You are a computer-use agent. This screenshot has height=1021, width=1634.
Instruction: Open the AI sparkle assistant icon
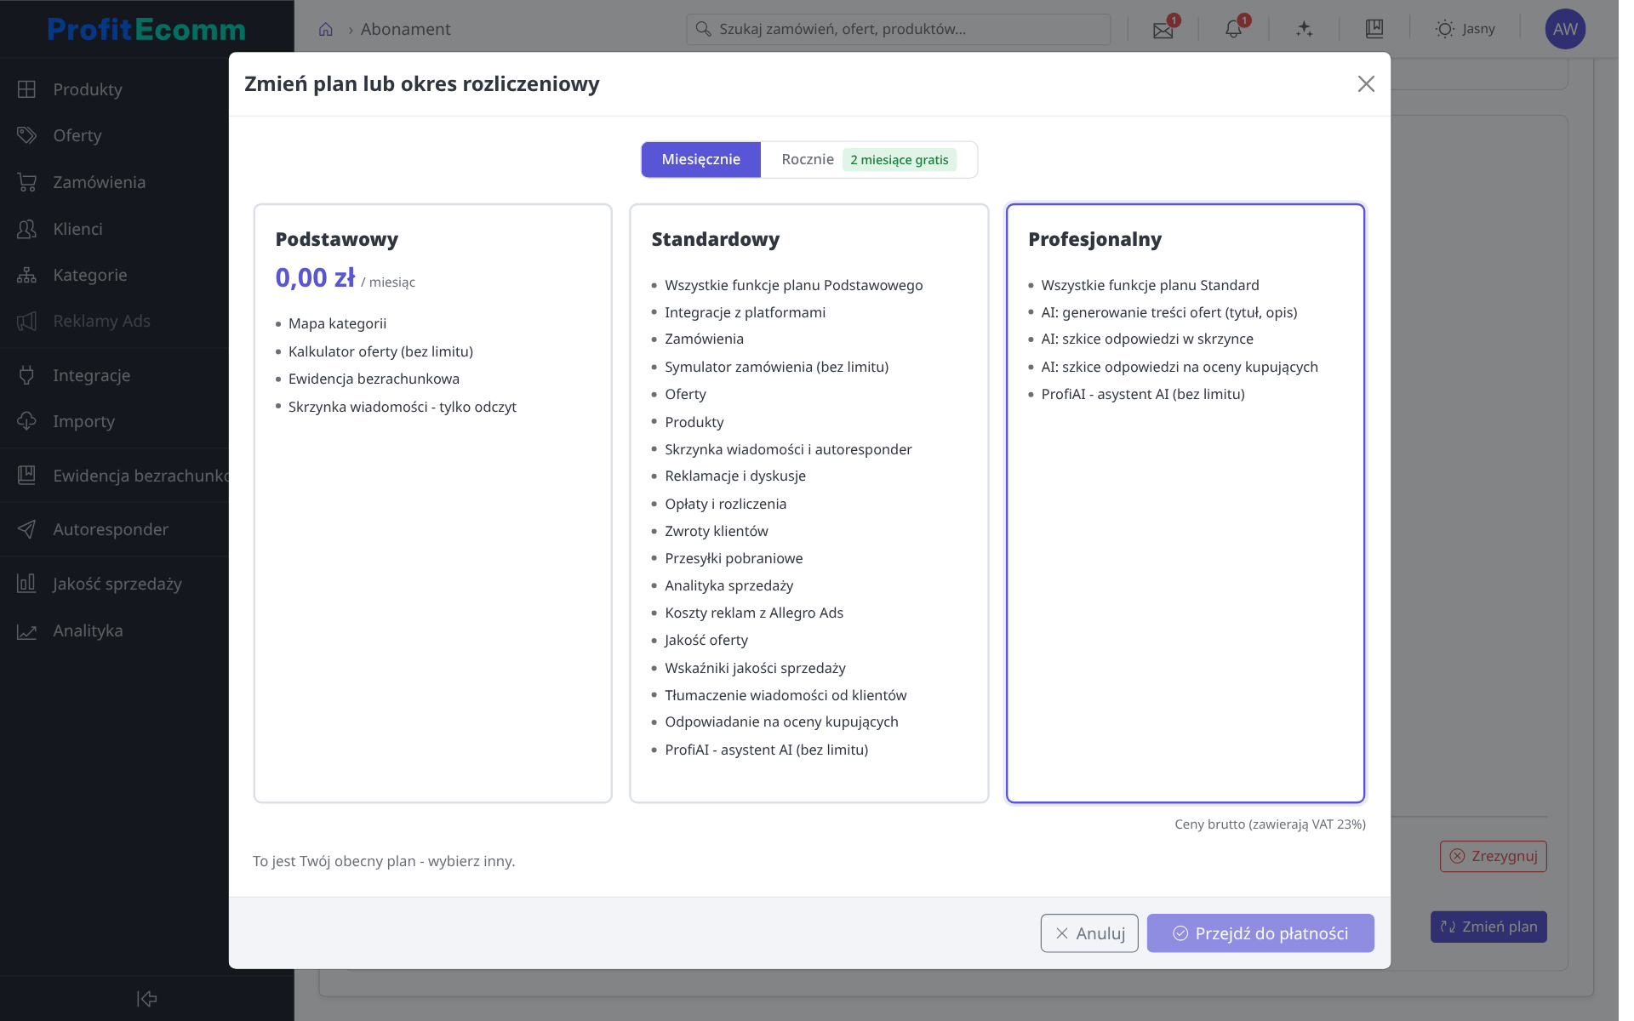[x=1304, y=30]
